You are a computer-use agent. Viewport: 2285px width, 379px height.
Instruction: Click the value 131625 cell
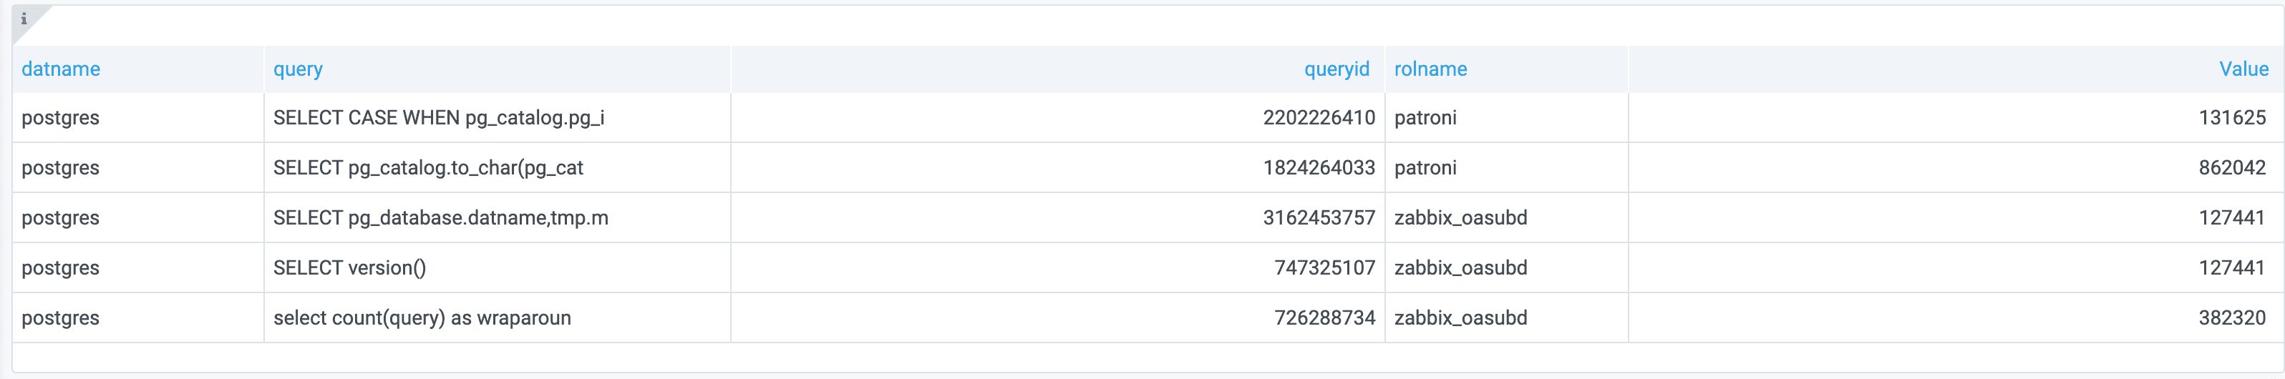click(x=2231, y=118)
